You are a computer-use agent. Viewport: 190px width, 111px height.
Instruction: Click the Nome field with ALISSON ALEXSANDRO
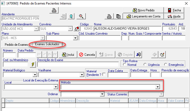(x=127, y=29)
